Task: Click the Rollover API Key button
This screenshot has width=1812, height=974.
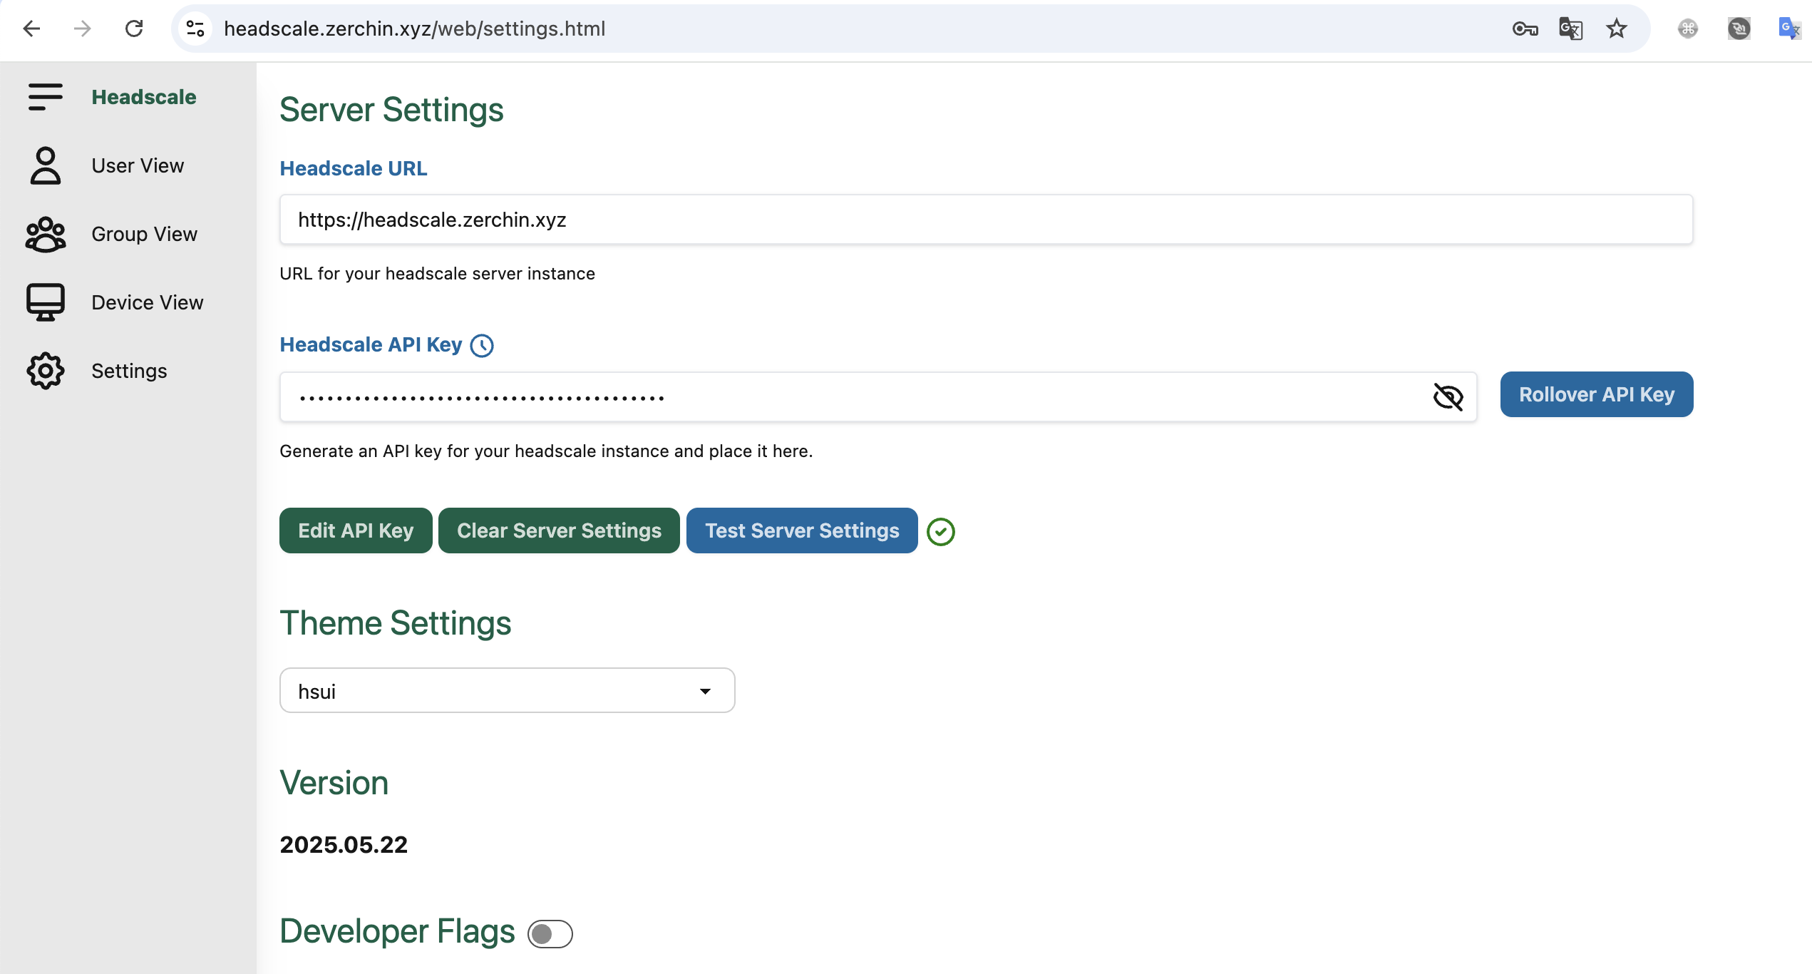Action: tap(1597, 394)
